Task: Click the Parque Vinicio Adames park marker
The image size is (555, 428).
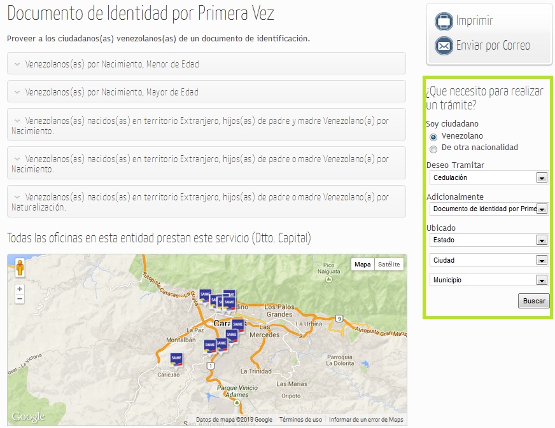Action: pos(237,403)
